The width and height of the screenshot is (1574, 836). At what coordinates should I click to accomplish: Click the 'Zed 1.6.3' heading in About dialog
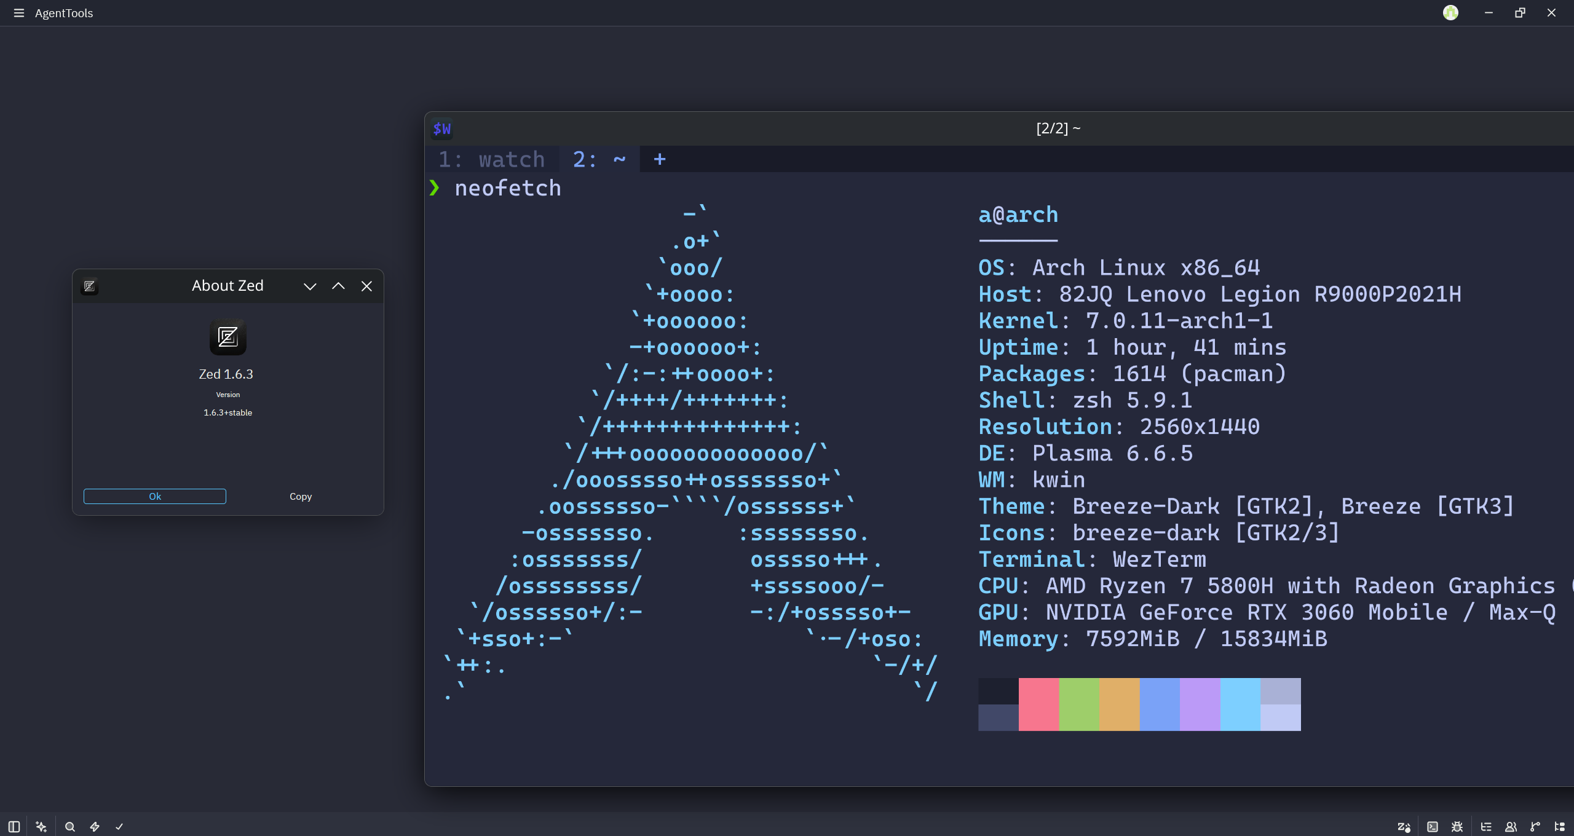tap(226, 374)
